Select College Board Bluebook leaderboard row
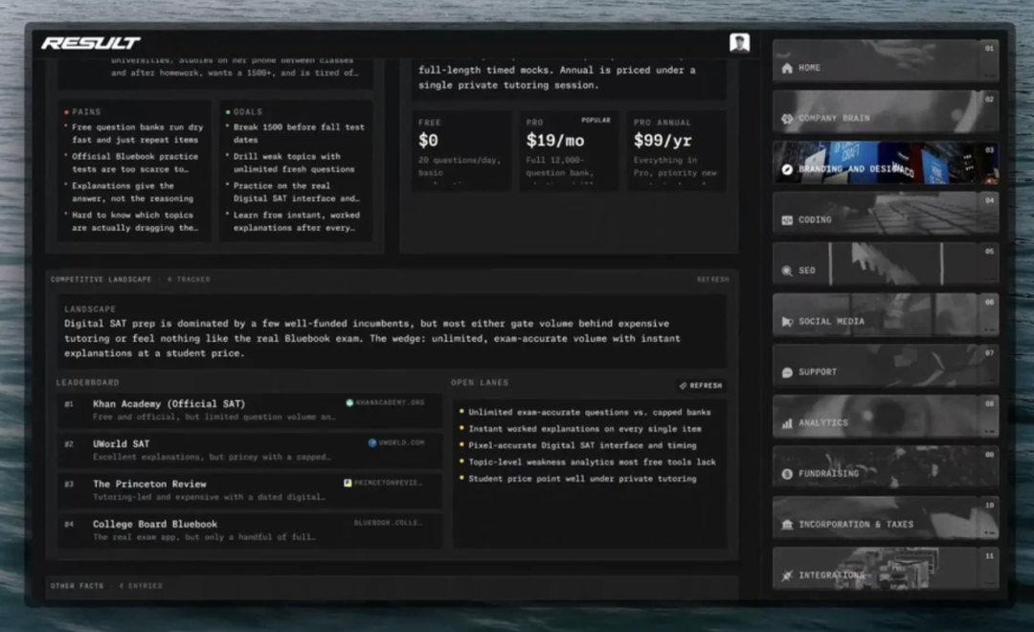 pyautogui.click(x=249, y=530)
